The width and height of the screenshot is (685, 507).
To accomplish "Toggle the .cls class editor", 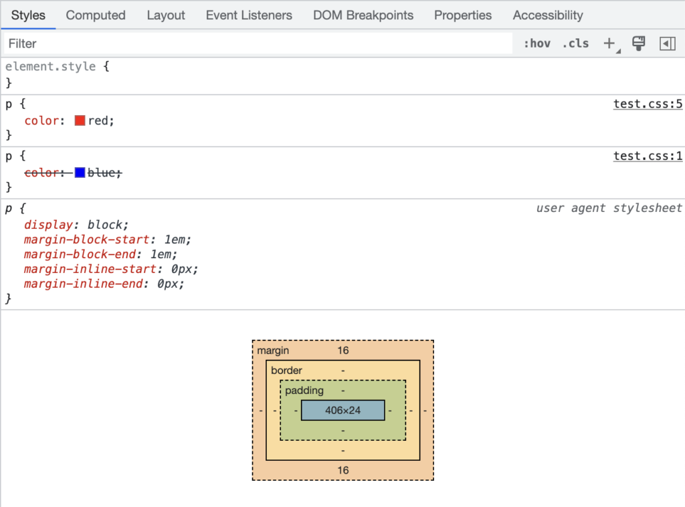I will pos(575,43).
